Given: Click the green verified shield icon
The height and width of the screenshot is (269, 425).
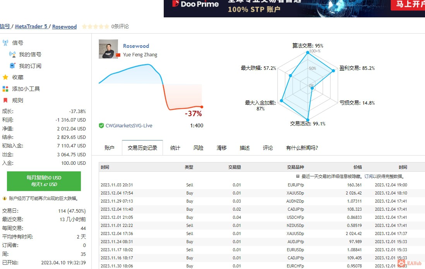Looking at the screenshot, I should [x=101, y=125].
